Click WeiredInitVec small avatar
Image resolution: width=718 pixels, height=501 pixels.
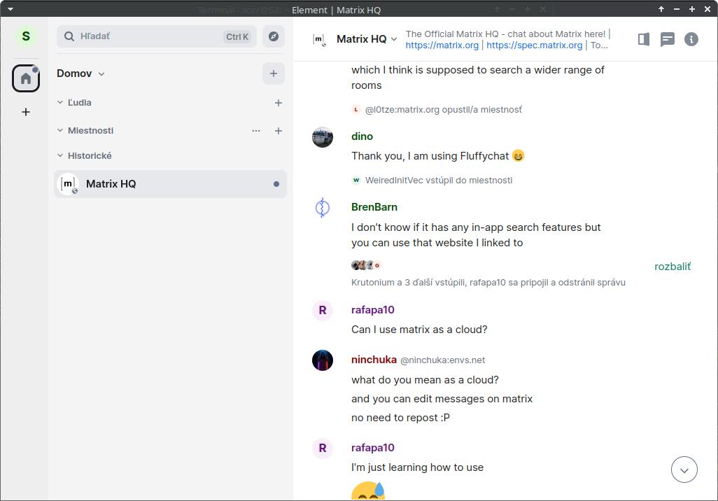(x=356, y=181)
